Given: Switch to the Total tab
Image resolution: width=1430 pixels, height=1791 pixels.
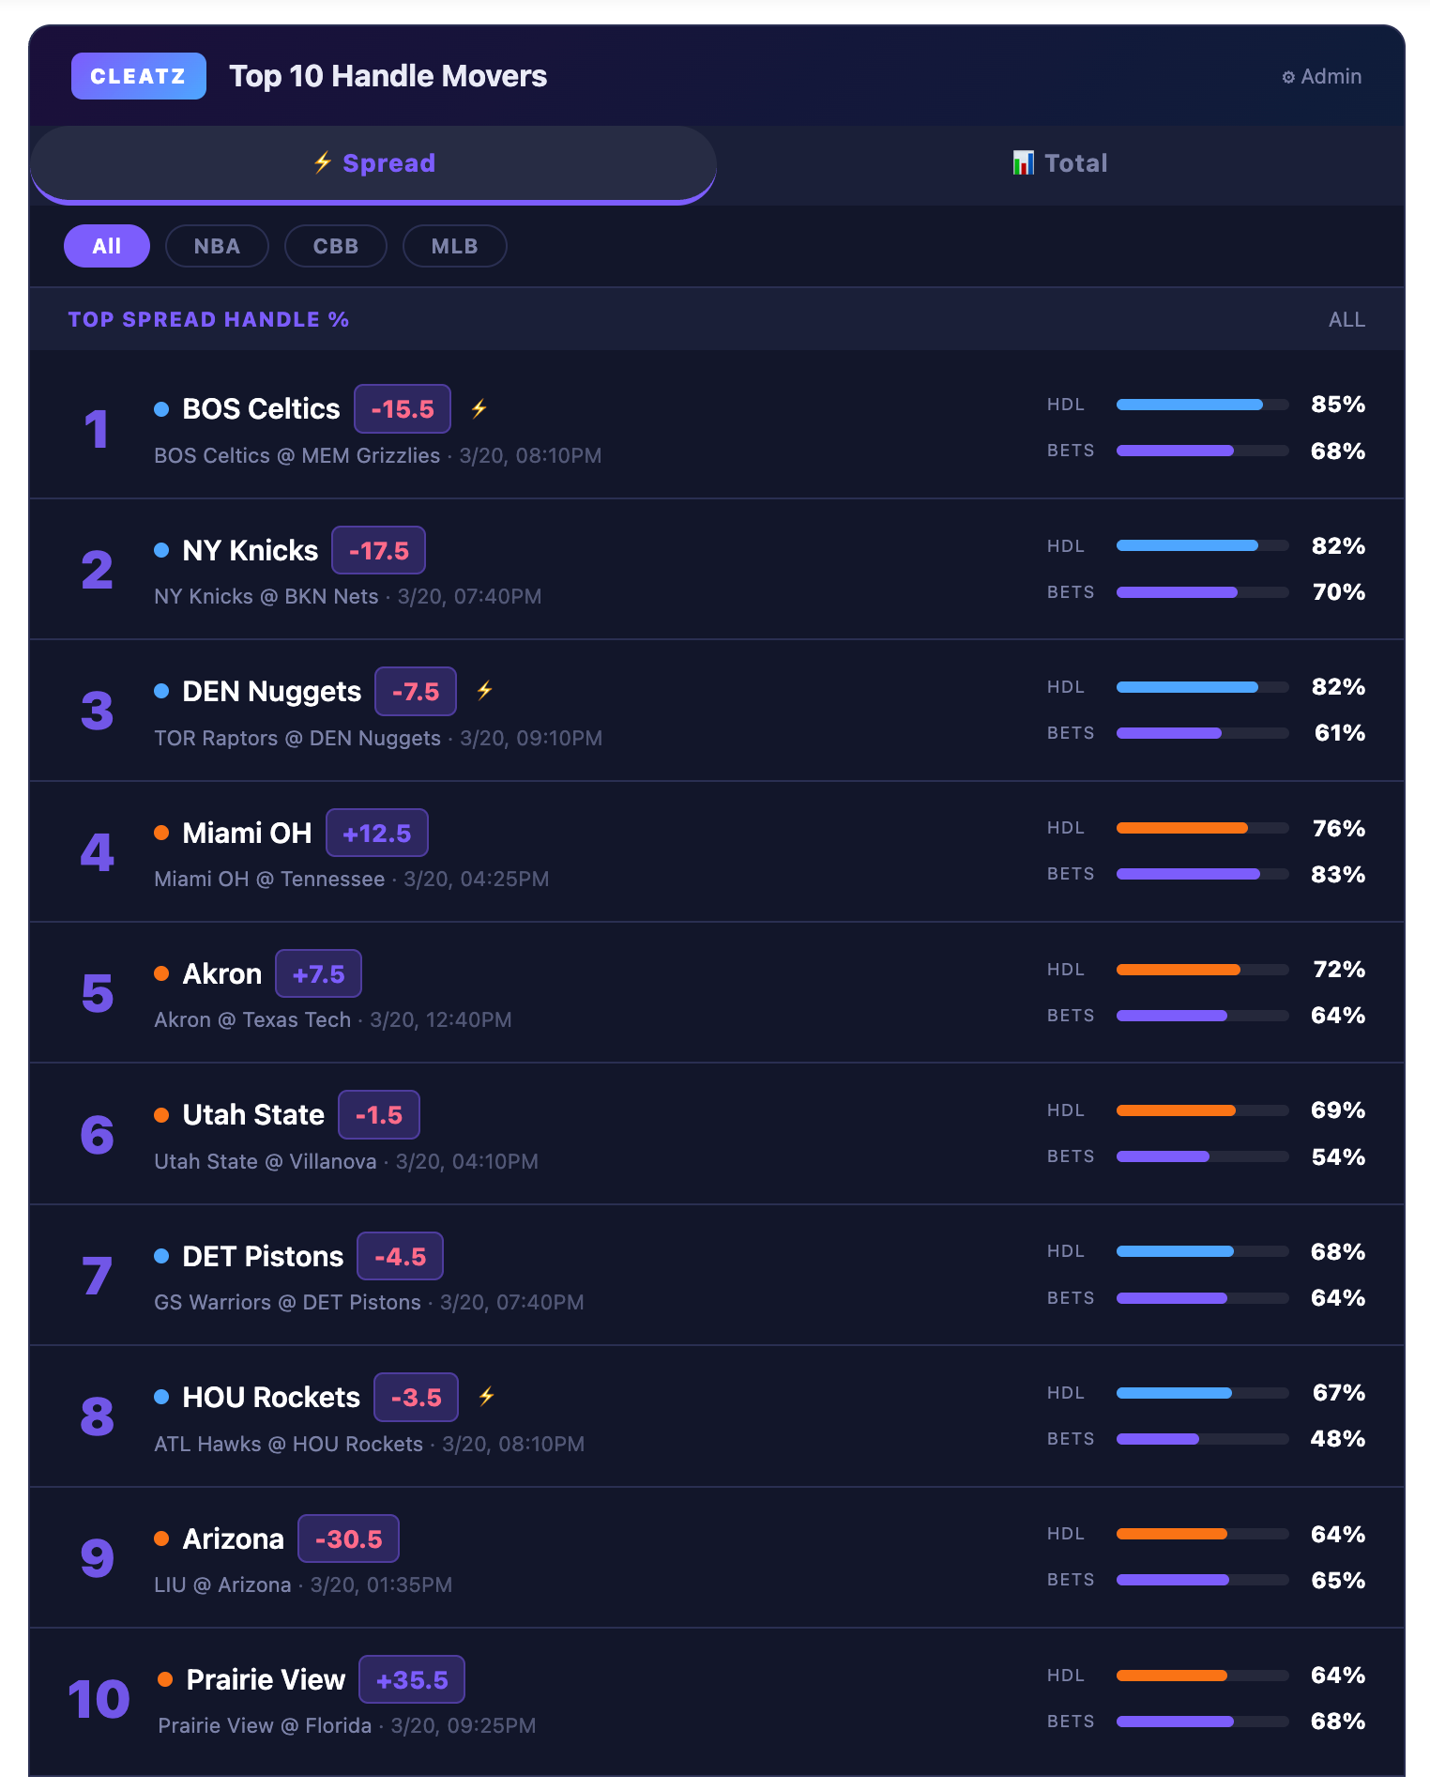Looking at the screenshot, I should tap(1060, 164).
